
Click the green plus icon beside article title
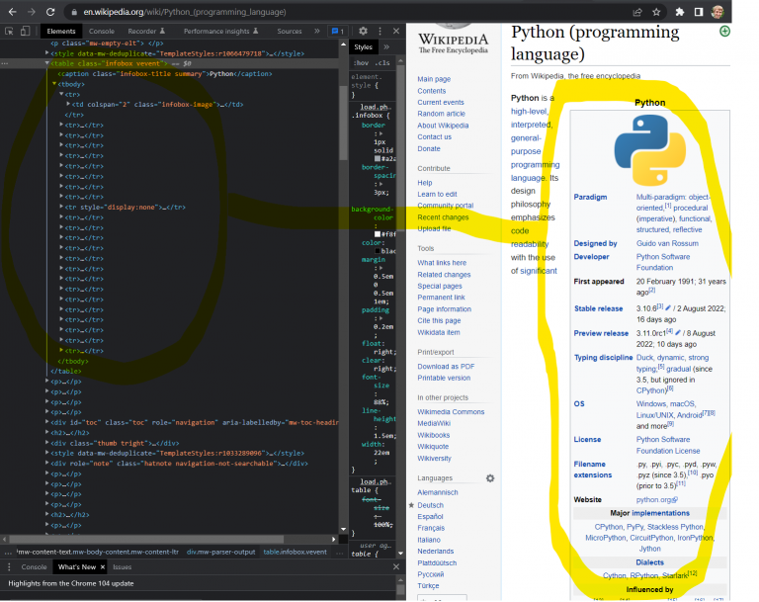coord(724,32)
